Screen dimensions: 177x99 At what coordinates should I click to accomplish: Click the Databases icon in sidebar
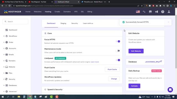7,86
